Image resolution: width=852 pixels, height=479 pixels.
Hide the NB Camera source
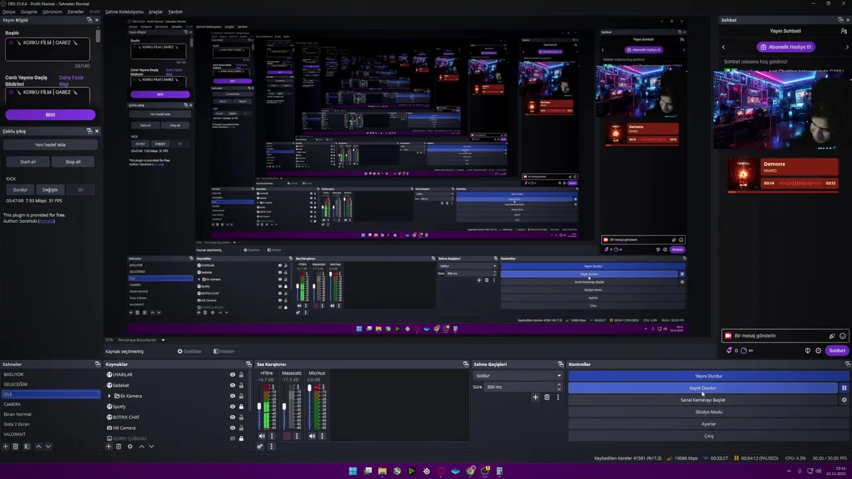pyautogui.click(x=232, y=428)
